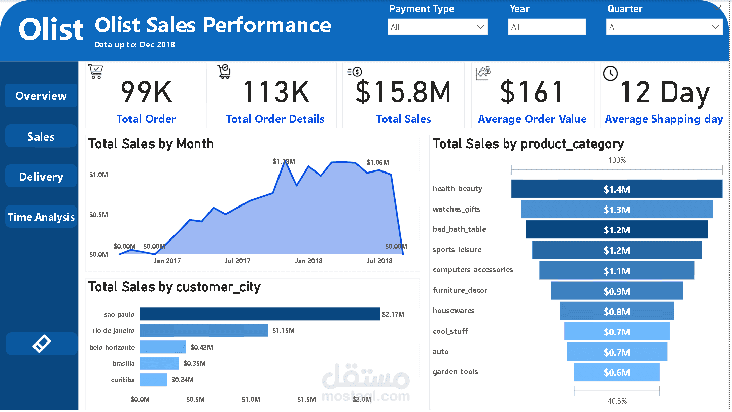Click the rio de janeiro sales bar
Screen dimensions: 732x412
click(203, 330)
